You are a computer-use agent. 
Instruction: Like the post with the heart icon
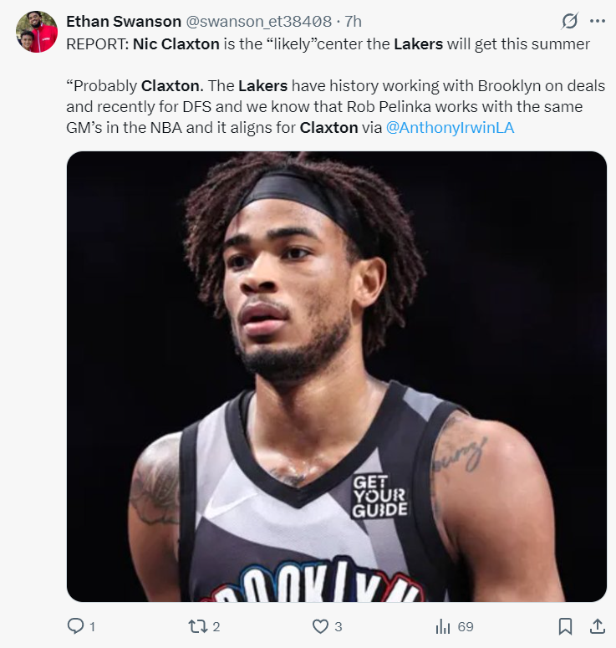click(320, 625)
